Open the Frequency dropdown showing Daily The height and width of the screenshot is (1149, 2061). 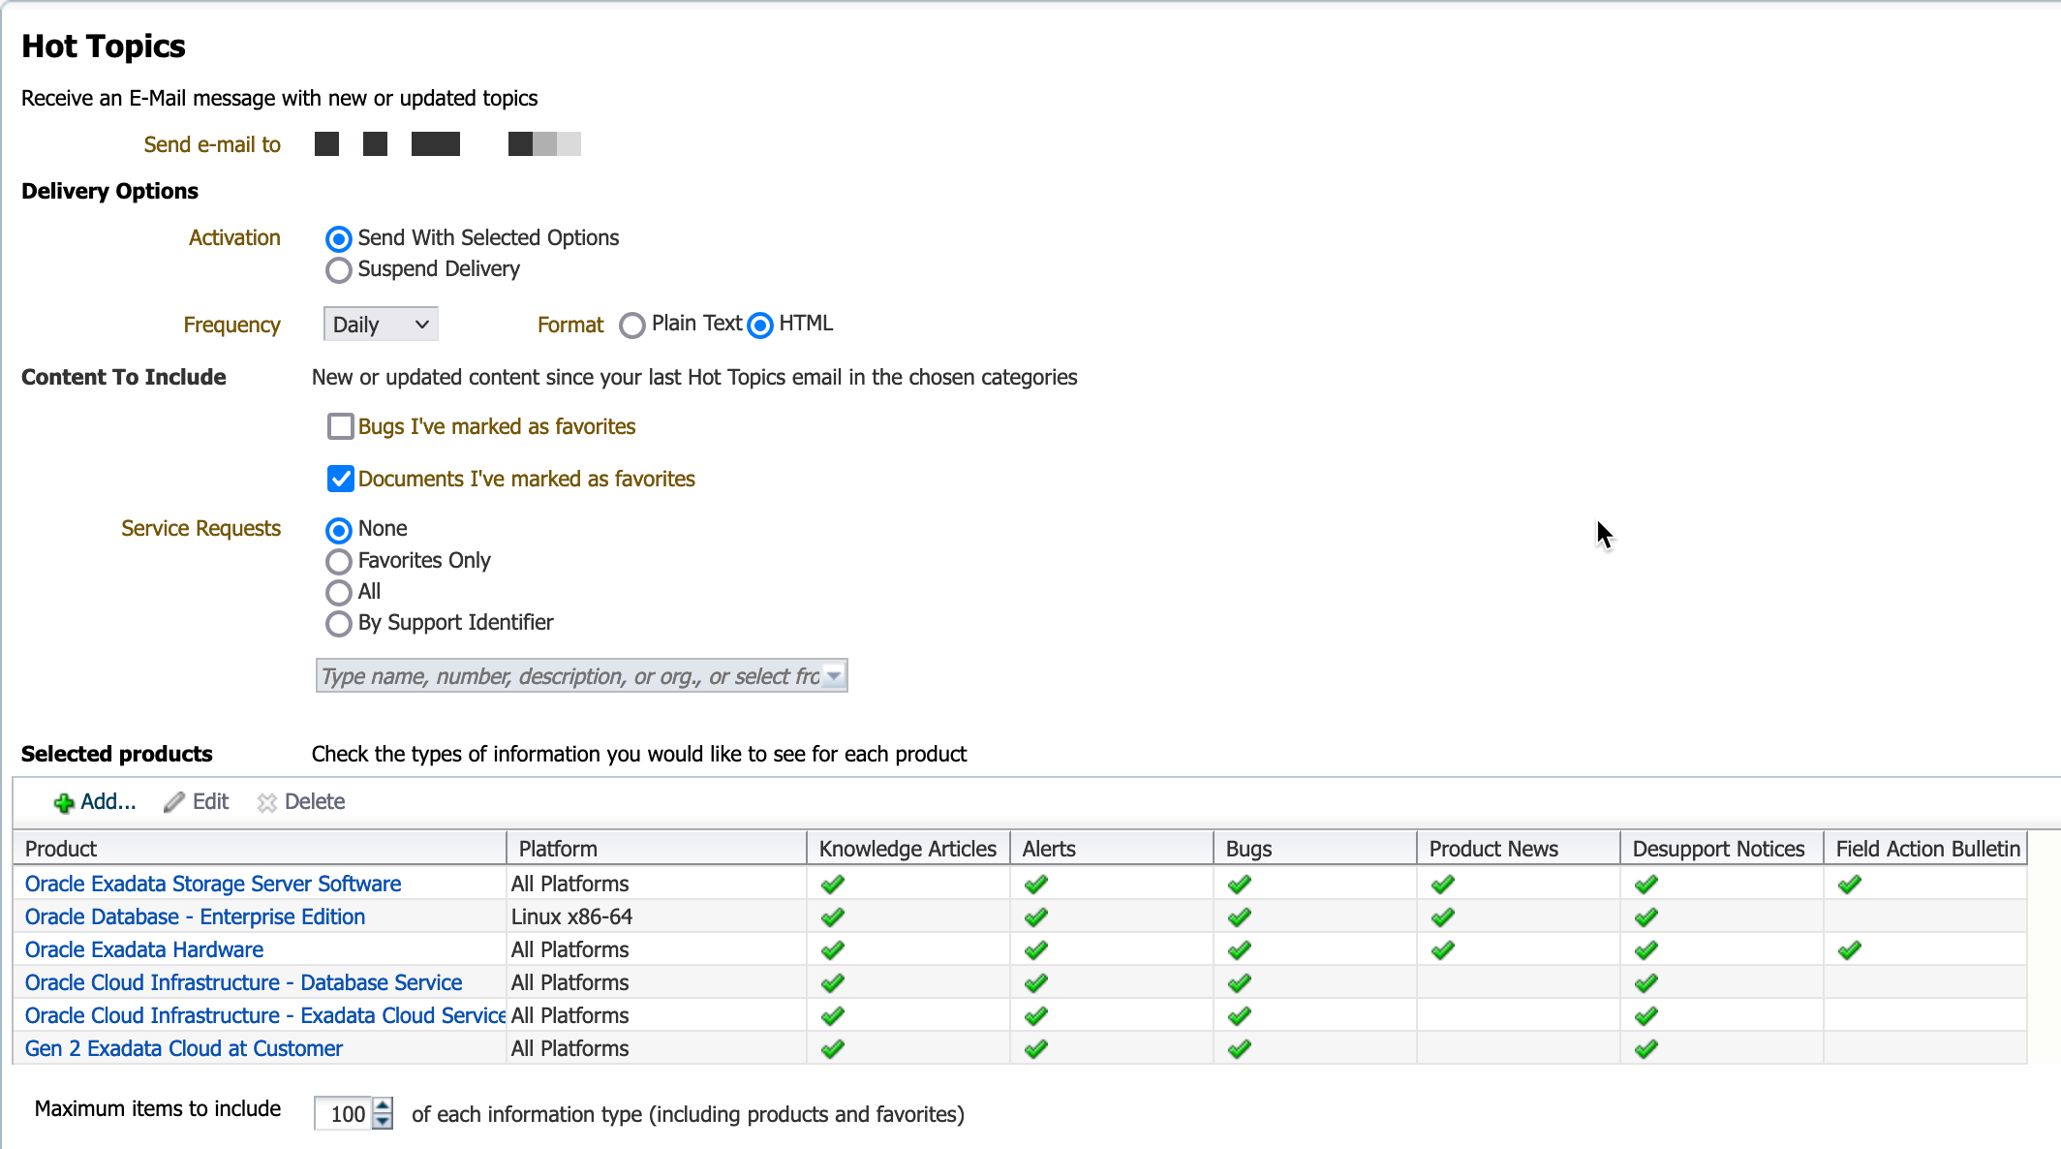click(x=380, y=324)
